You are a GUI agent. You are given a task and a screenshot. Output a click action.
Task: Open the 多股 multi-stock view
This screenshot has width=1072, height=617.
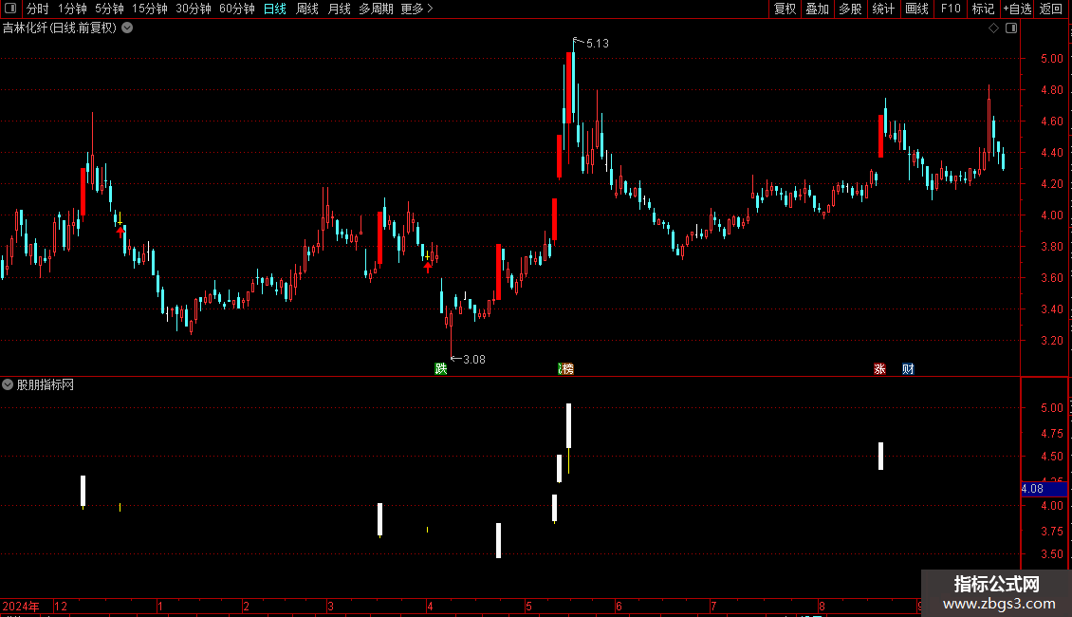coord(850,9)
